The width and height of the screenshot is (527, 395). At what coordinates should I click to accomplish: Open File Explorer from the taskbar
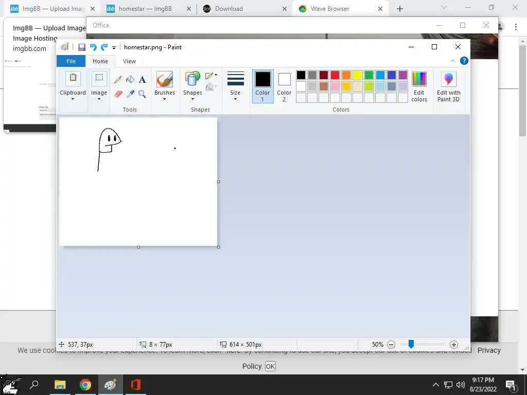coord(60,385)
